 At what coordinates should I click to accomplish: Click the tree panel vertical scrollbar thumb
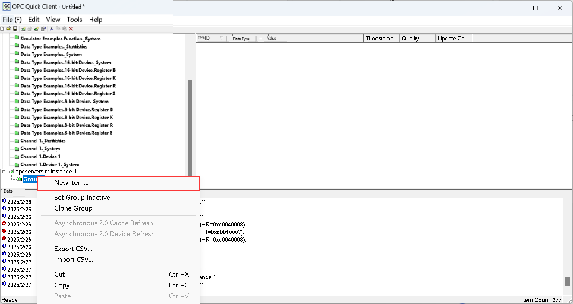pyautogui.click(x=190, y=127)
